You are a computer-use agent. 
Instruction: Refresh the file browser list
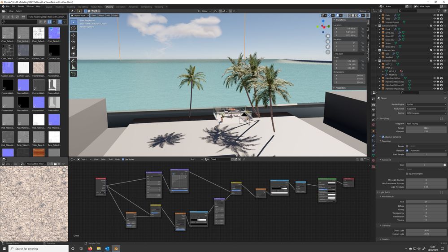[17, 17]
